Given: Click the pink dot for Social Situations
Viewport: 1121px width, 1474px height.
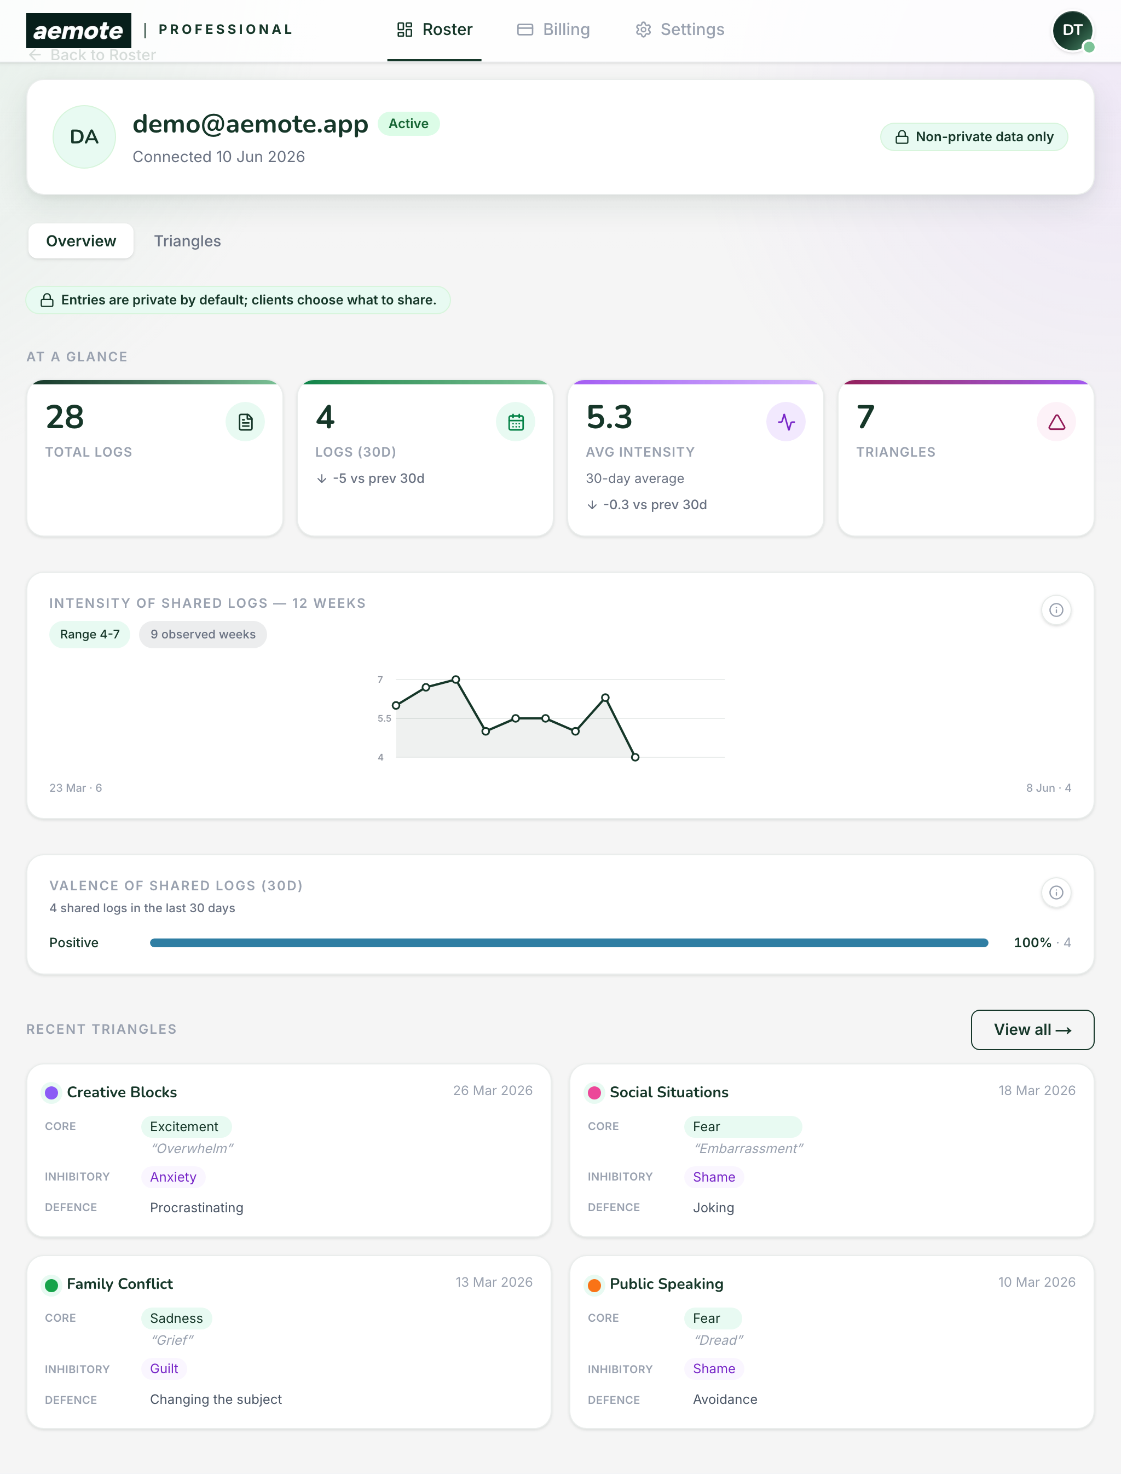Looking at the screenshot, I should pos(594,1093).
